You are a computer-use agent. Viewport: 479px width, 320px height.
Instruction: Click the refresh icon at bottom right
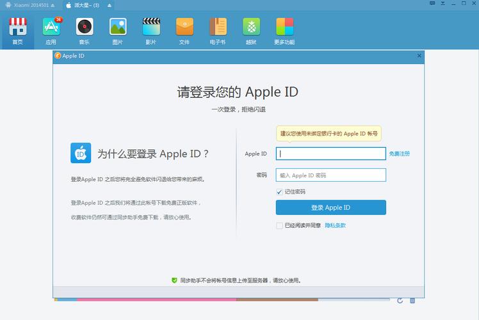pos(400,300)
